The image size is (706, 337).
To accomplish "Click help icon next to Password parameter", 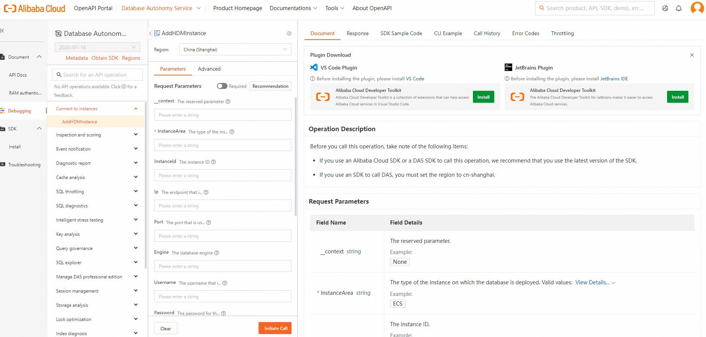I will [x=223, y=313].
